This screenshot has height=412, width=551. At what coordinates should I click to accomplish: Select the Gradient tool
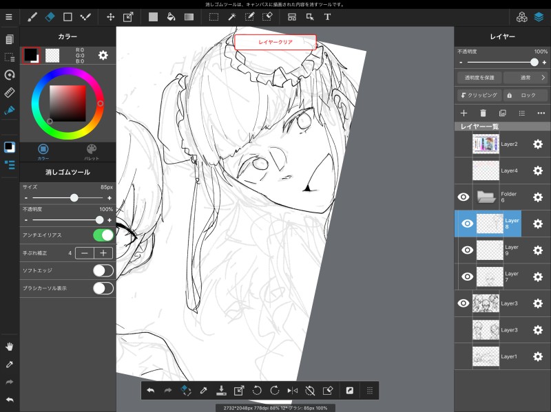pyautogui.click(x=189, y=17)
